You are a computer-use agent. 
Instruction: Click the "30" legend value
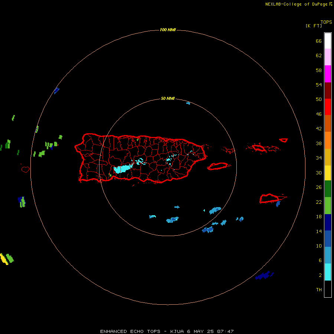pos(319,173)
